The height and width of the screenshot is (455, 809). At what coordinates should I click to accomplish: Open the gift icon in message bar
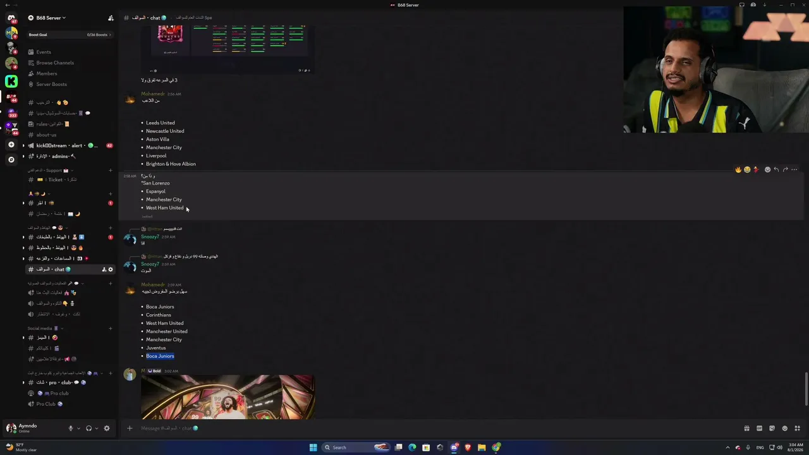point(746,428)
